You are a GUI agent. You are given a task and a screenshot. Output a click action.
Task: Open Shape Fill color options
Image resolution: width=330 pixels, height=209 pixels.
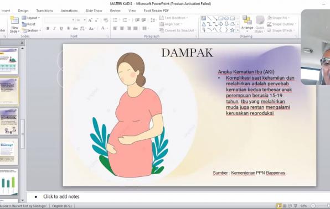[x=278, y=18]
